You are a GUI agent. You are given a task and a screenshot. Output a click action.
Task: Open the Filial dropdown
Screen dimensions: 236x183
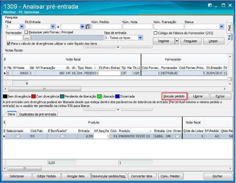22,27
